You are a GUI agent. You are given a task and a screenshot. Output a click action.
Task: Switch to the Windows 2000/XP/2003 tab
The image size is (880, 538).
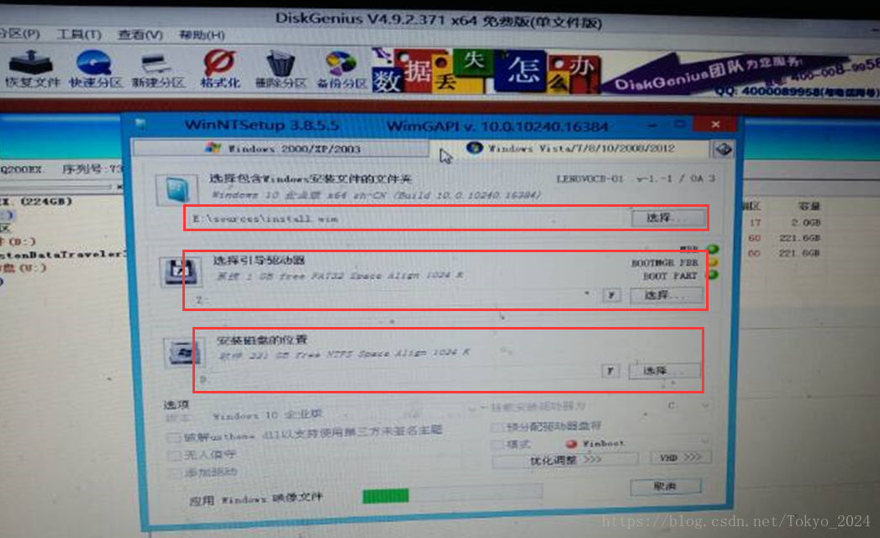click(281, 149)
